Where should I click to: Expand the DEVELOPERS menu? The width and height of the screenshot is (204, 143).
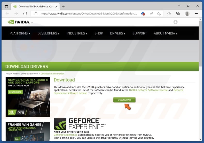[x=48, y=33]
